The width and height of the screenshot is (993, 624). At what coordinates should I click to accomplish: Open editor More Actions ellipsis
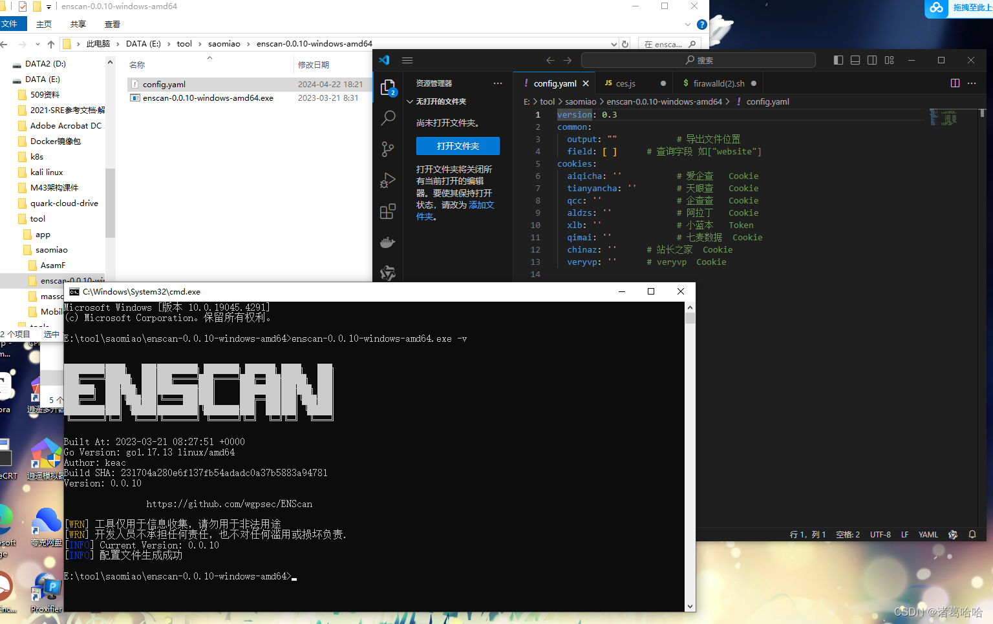click(x=972, y=83)
